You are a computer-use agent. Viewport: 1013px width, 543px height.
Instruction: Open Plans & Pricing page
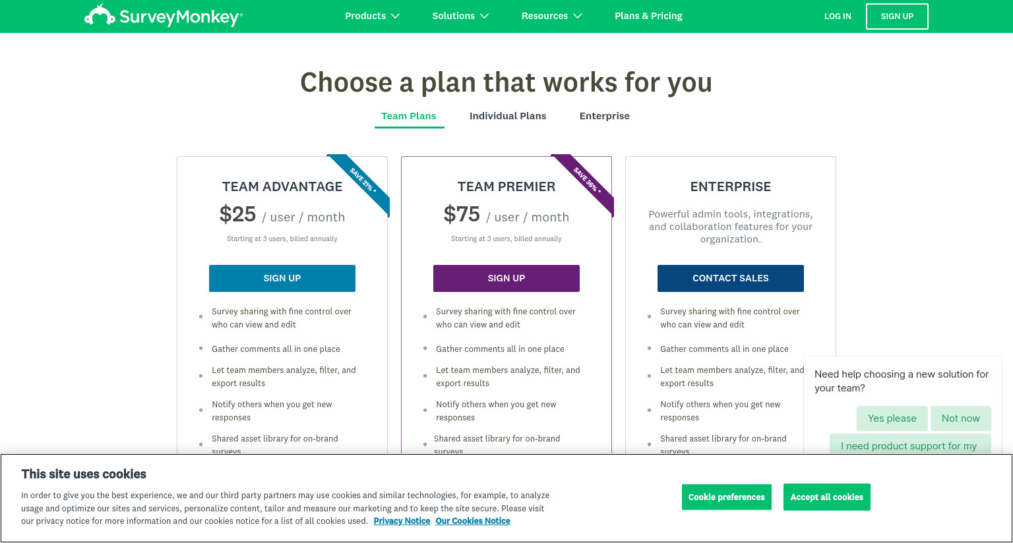click(648, 16)
